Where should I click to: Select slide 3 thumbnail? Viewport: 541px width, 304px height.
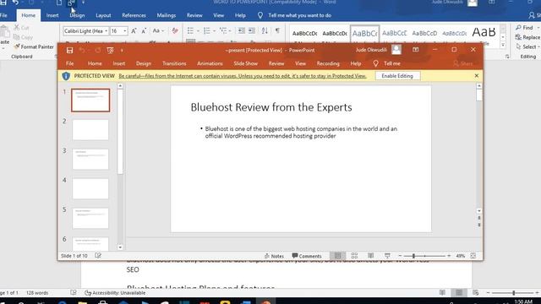[90, 160]
